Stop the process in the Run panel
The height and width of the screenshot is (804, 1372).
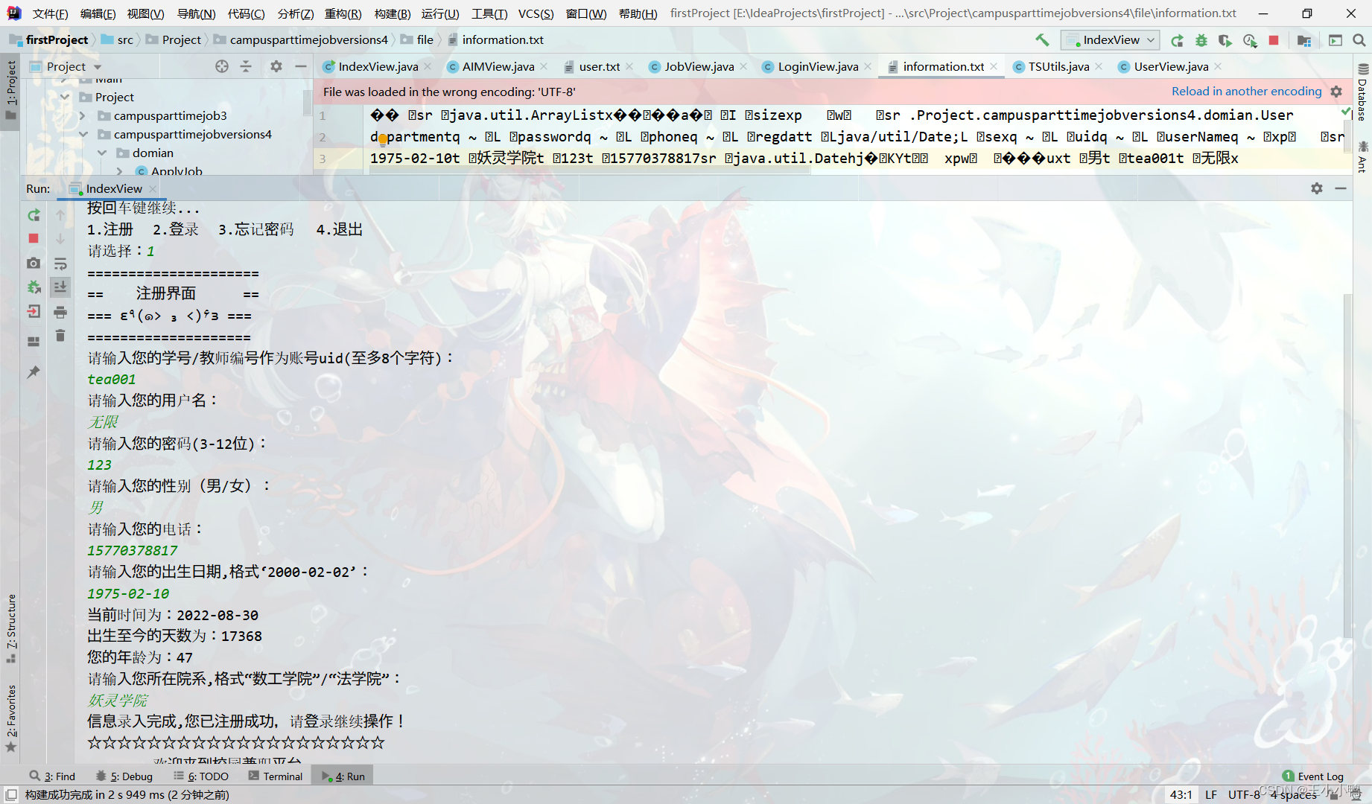coord(34,238)
